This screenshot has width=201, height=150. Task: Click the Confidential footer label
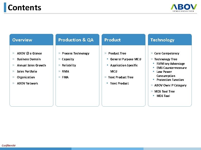(9, 146)
